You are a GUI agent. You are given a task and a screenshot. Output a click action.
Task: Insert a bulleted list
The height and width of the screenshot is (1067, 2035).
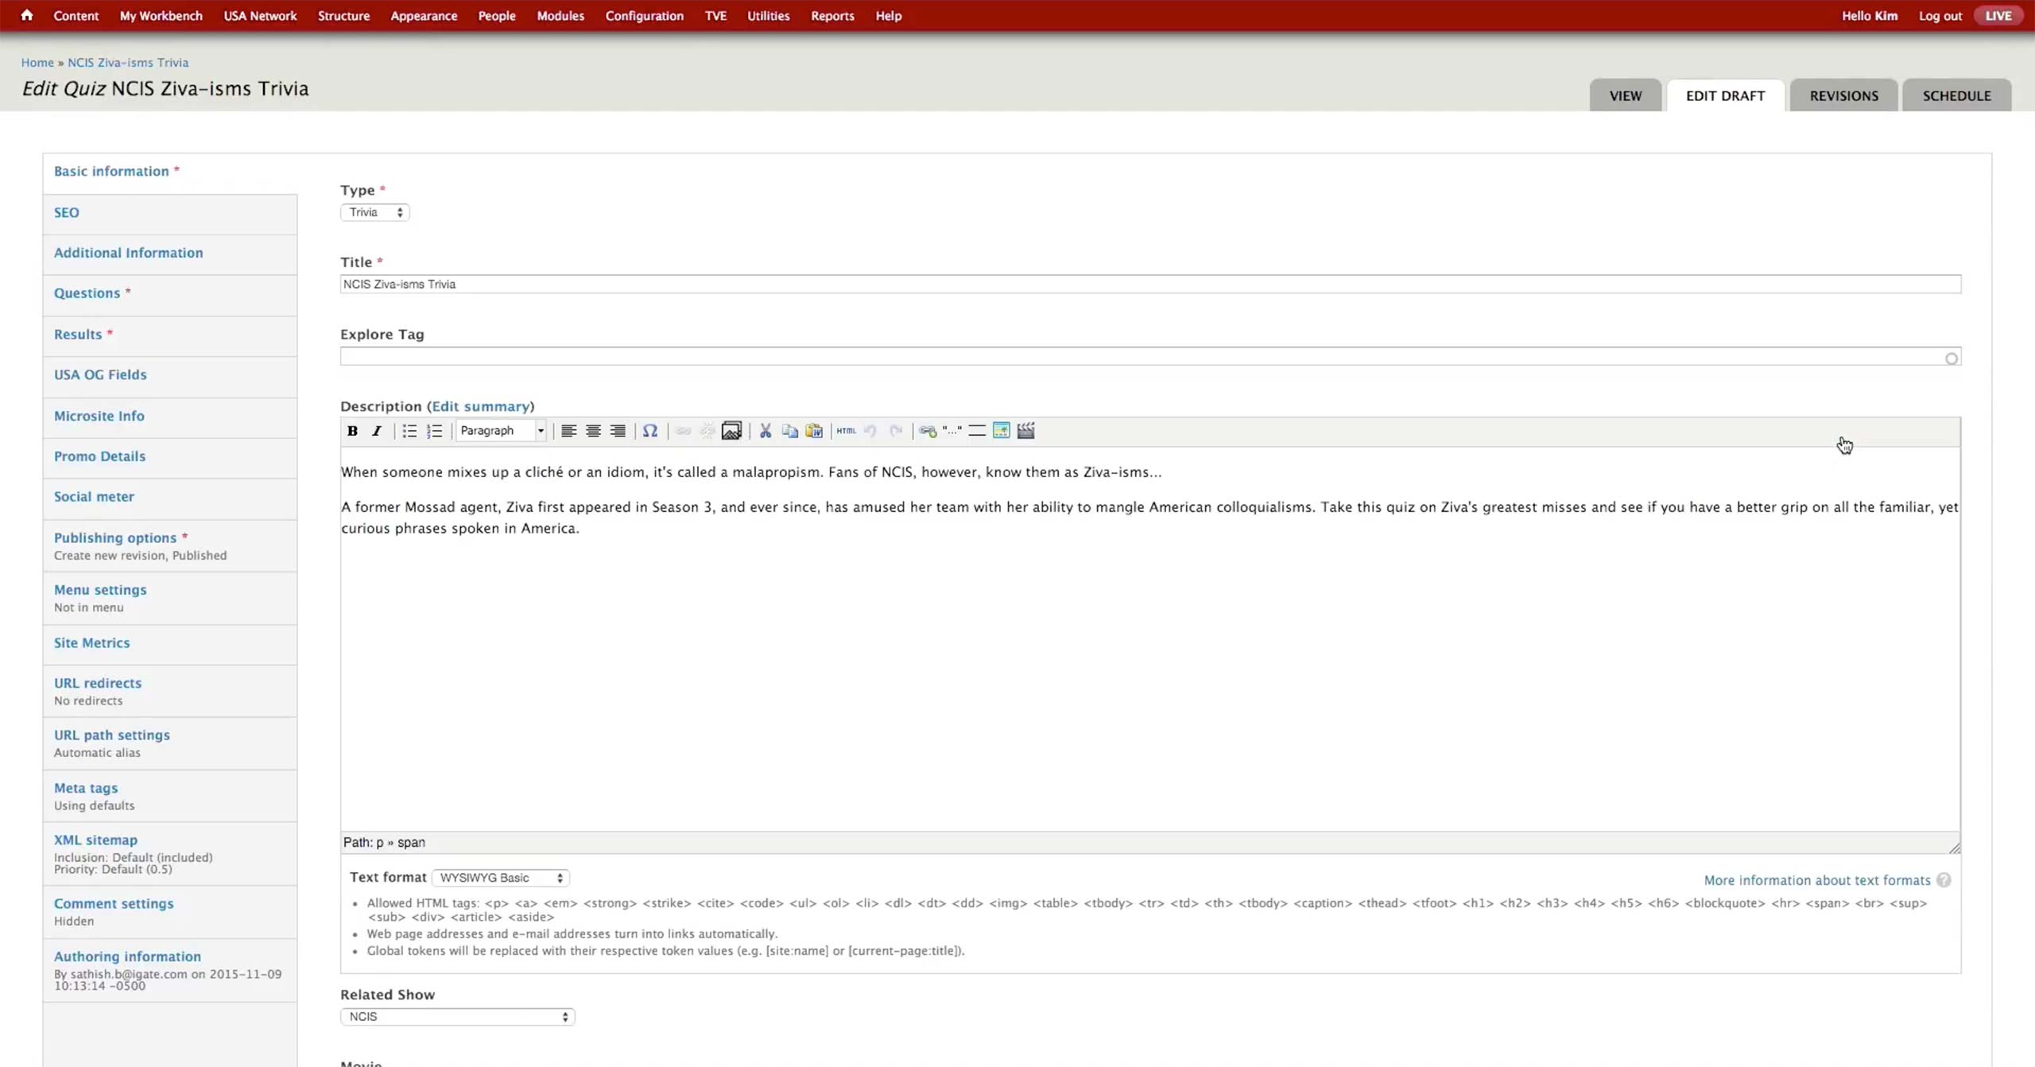coord(409,431)
